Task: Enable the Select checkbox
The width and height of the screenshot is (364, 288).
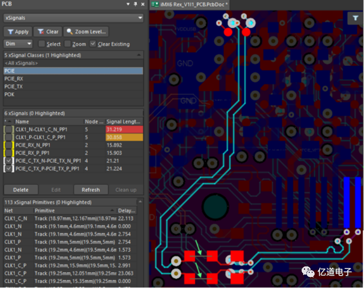Action: pos(42,44)
